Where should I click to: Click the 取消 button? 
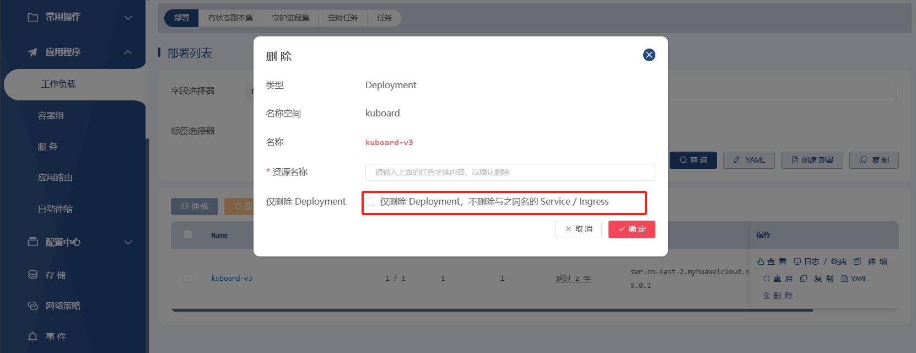click(578, 229)
